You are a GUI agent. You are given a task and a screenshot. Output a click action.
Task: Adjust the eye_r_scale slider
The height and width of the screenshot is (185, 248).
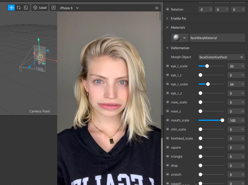(x=212, y=84)
